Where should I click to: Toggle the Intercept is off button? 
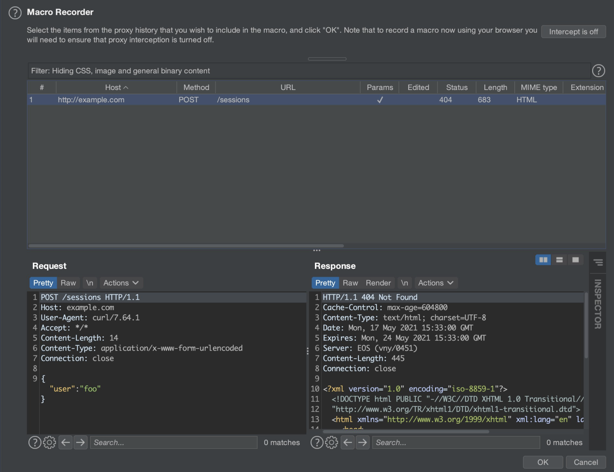[x=573, y=32]
